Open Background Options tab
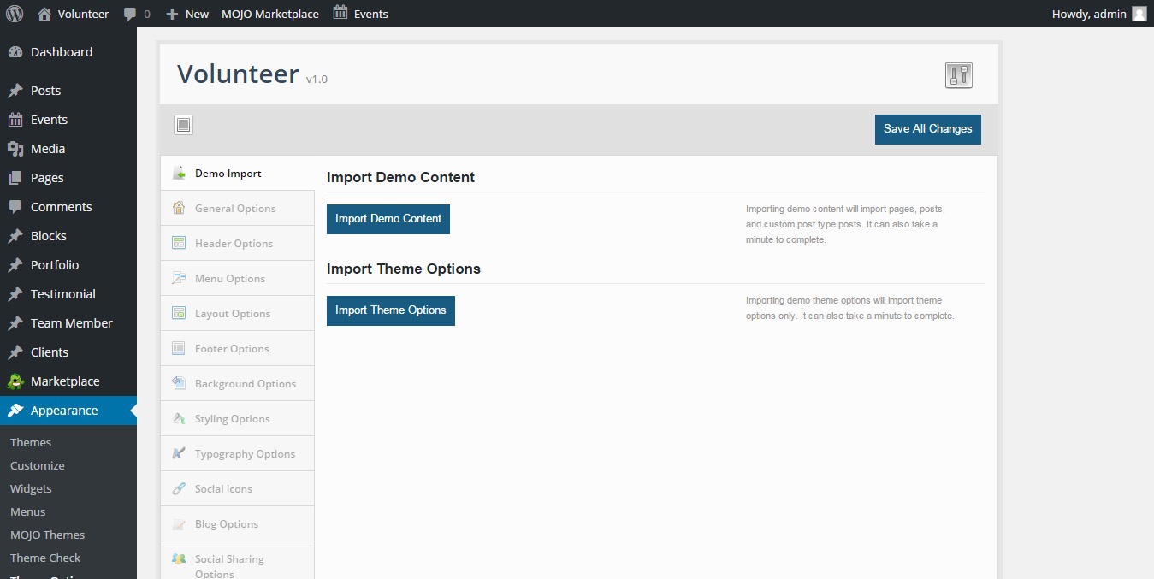Viewport: 1154px width, 579px height. [238, 383]
